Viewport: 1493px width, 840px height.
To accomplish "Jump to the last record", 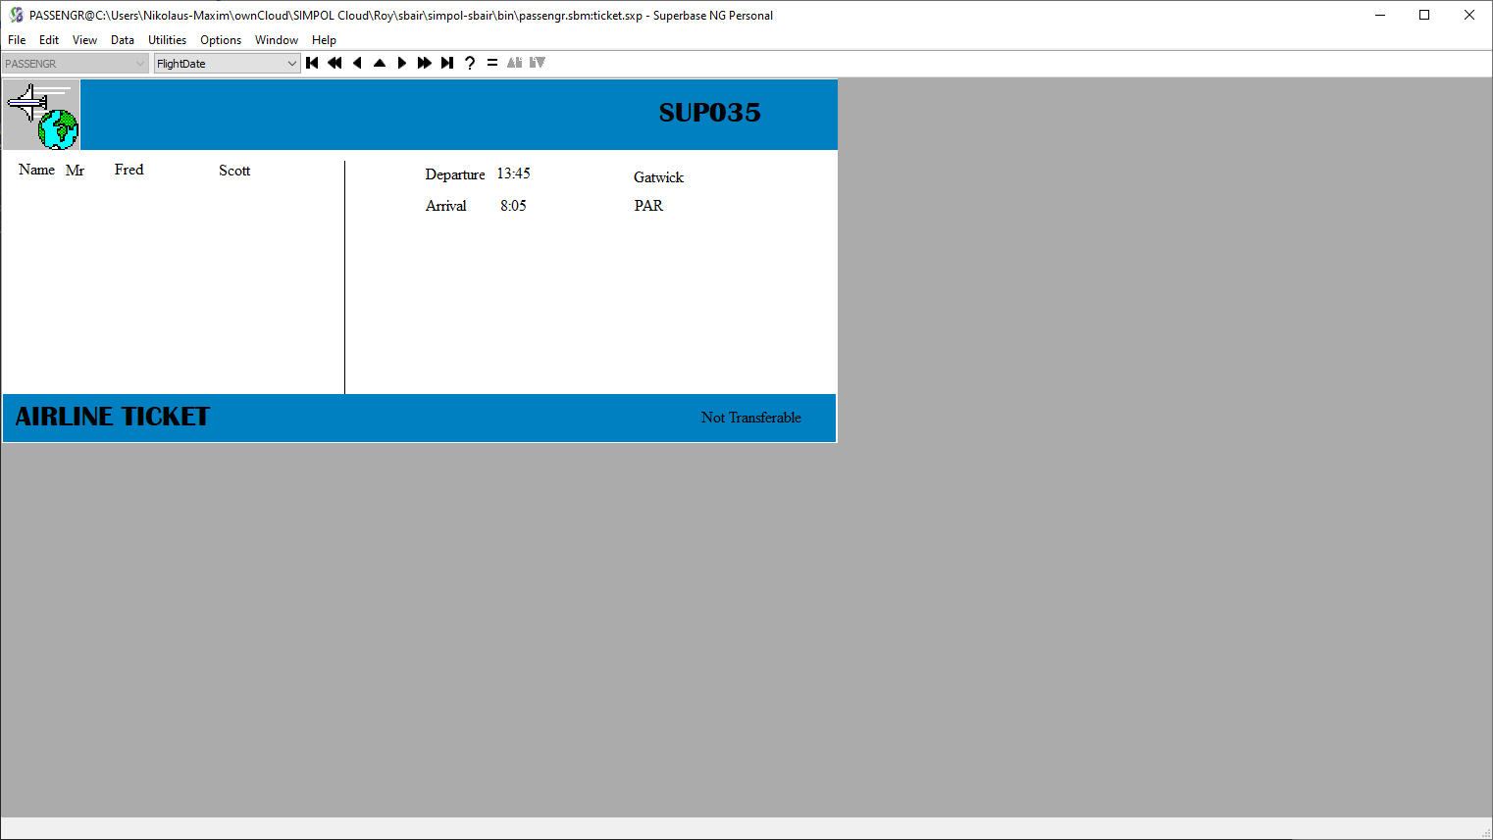I will coord(447,62).
